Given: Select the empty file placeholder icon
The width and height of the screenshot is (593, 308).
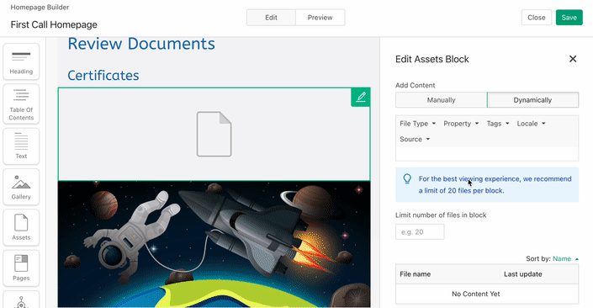Looking at the screenshot, I should [214, 134].
